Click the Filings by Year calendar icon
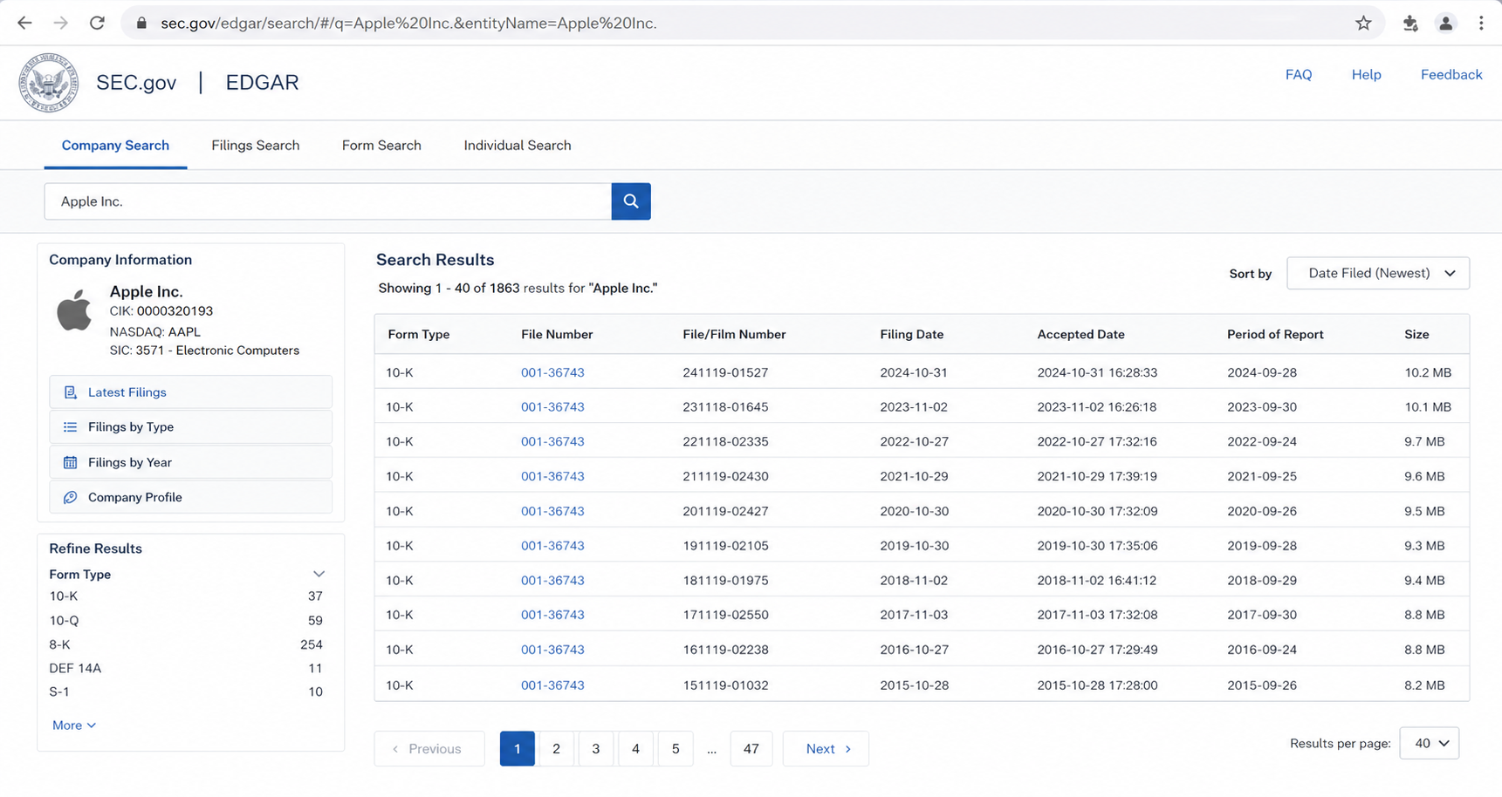Image resolution: width=1502 pixels, height=797 pixels. tap(71, 462)
